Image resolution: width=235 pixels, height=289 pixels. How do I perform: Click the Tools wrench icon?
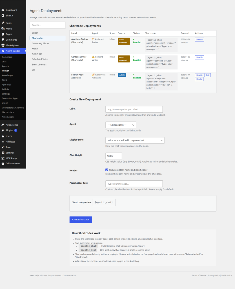pos(3,147)
